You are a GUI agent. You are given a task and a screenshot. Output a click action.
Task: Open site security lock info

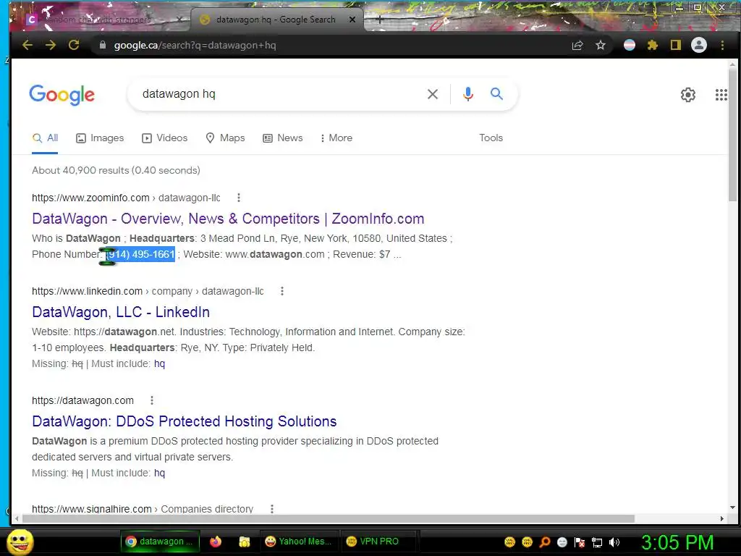coord(103,45)
